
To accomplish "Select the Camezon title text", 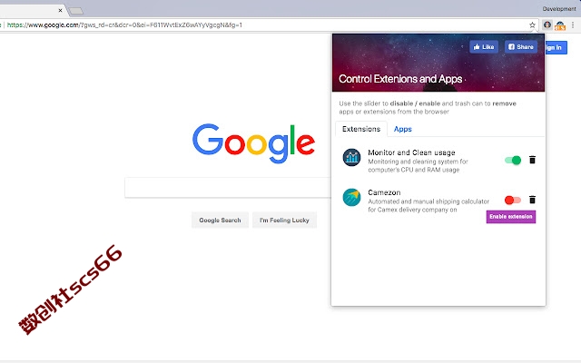I will [x=384, y=192].
